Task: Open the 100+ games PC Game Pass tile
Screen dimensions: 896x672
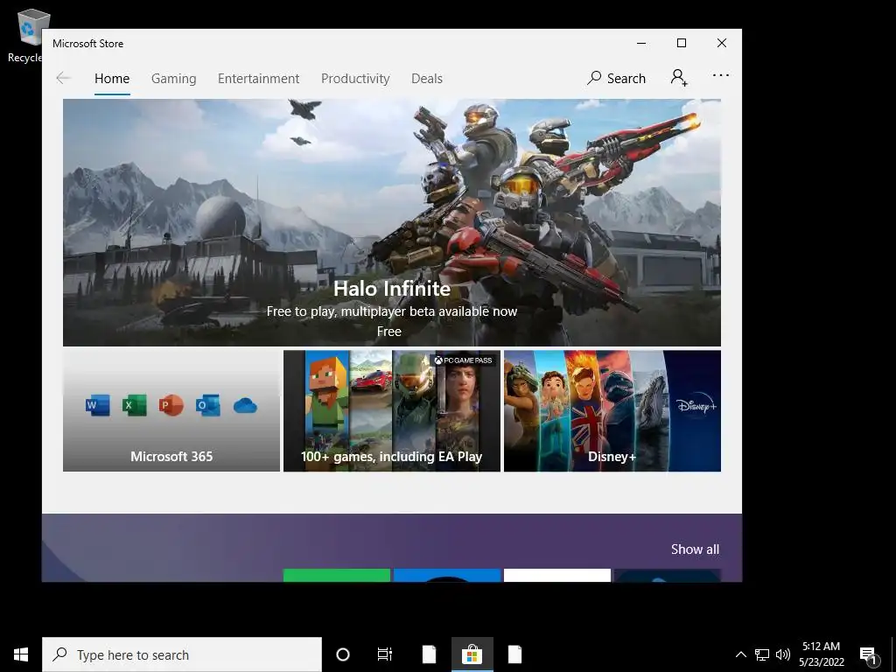Action: [391, 411]
